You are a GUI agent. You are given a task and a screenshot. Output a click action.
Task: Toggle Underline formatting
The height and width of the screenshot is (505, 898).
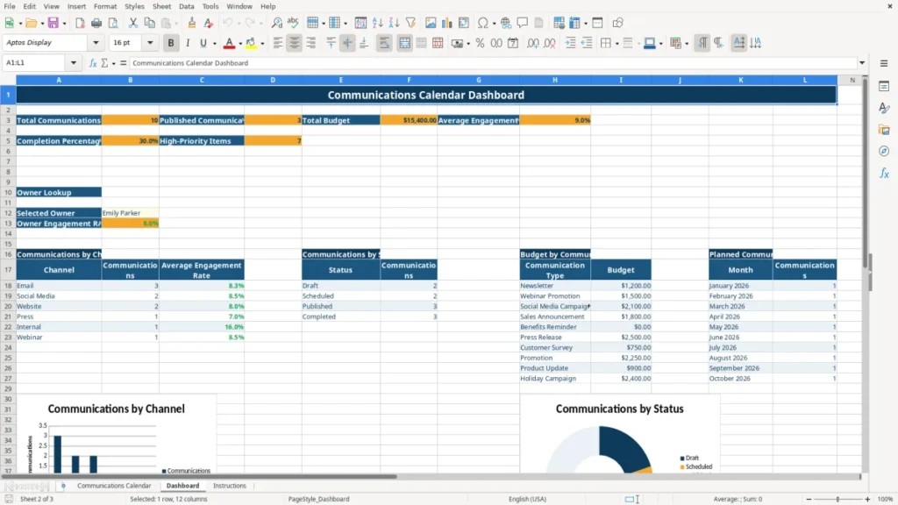[203, 43]
